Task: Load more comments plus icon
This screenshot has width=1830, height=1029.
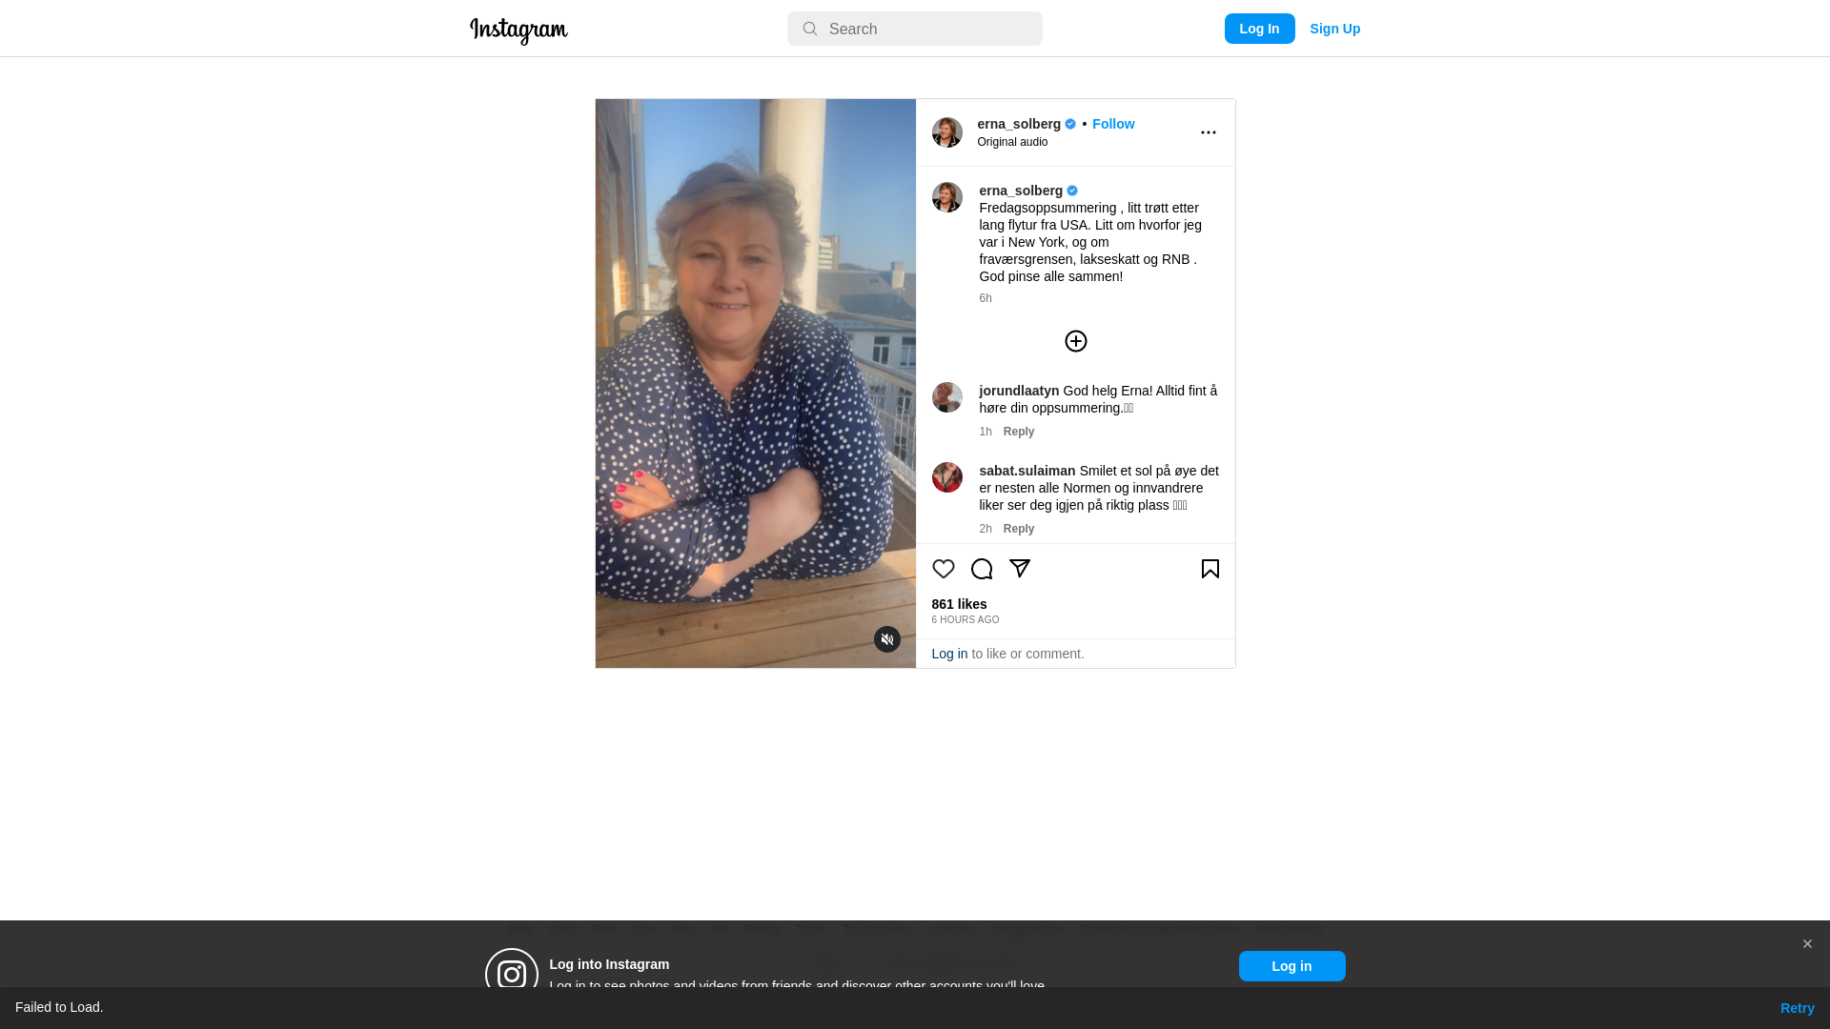Action: click(1076, 341)
